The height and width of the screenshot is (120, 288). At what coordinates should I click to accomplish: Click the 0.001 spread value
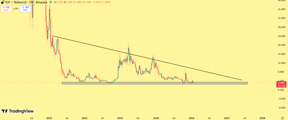click(16, 8)
